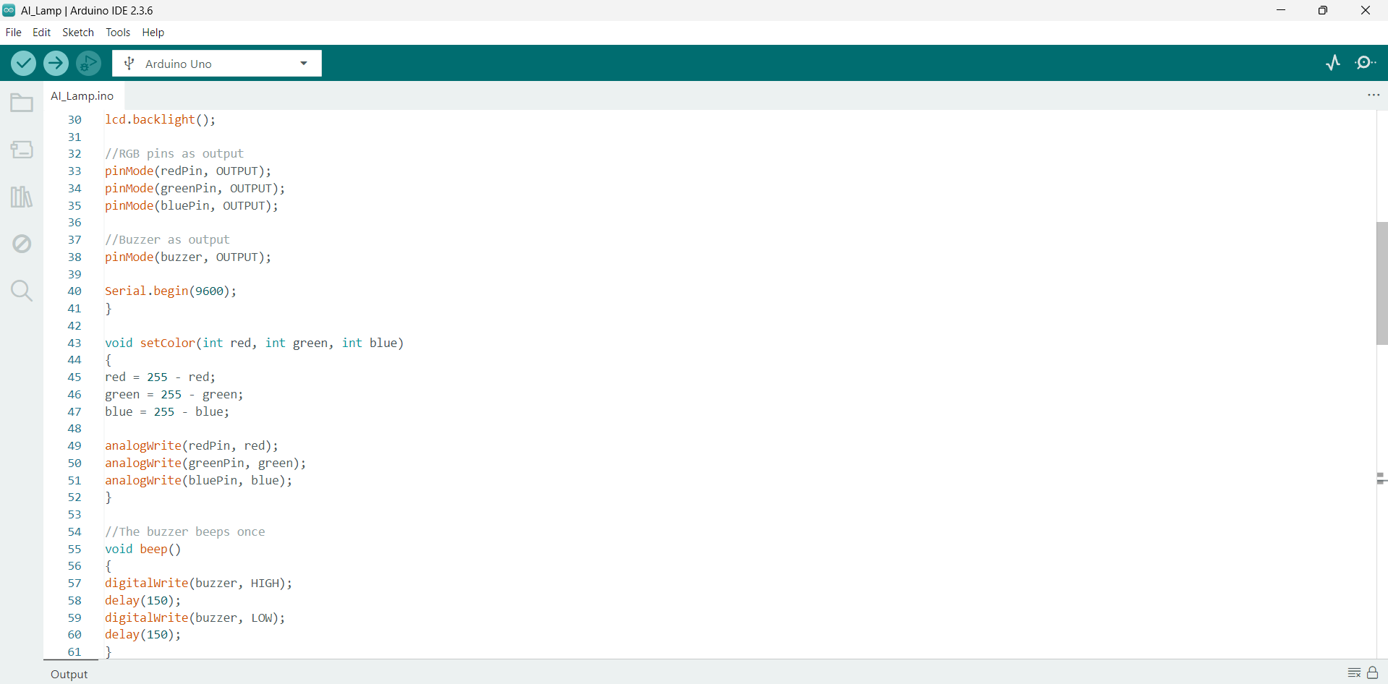Click the Output panel header label
This screenshot has height=684, width=1388.
(69, 674)
